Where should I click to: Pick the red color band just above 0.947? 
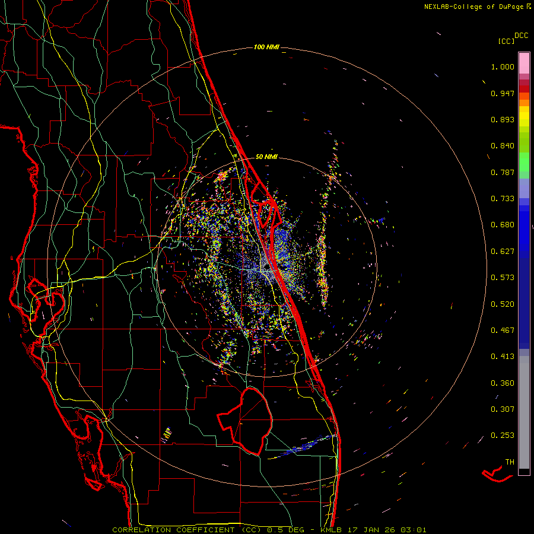coord(524,89)
